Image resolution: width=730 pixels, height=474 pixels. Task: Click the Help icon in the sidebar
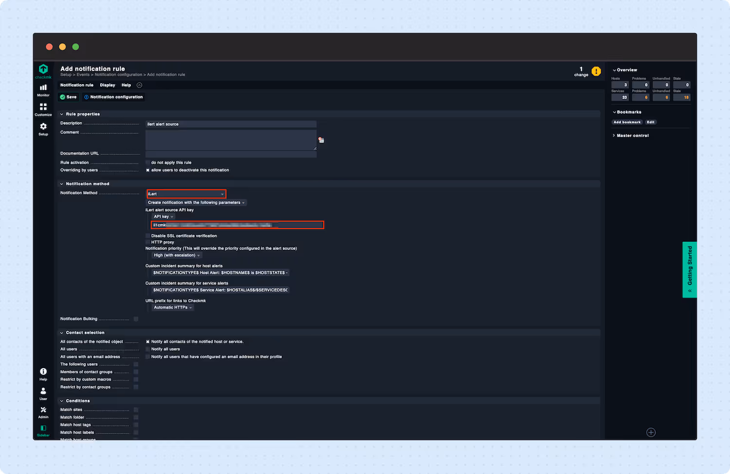[43, 373]
